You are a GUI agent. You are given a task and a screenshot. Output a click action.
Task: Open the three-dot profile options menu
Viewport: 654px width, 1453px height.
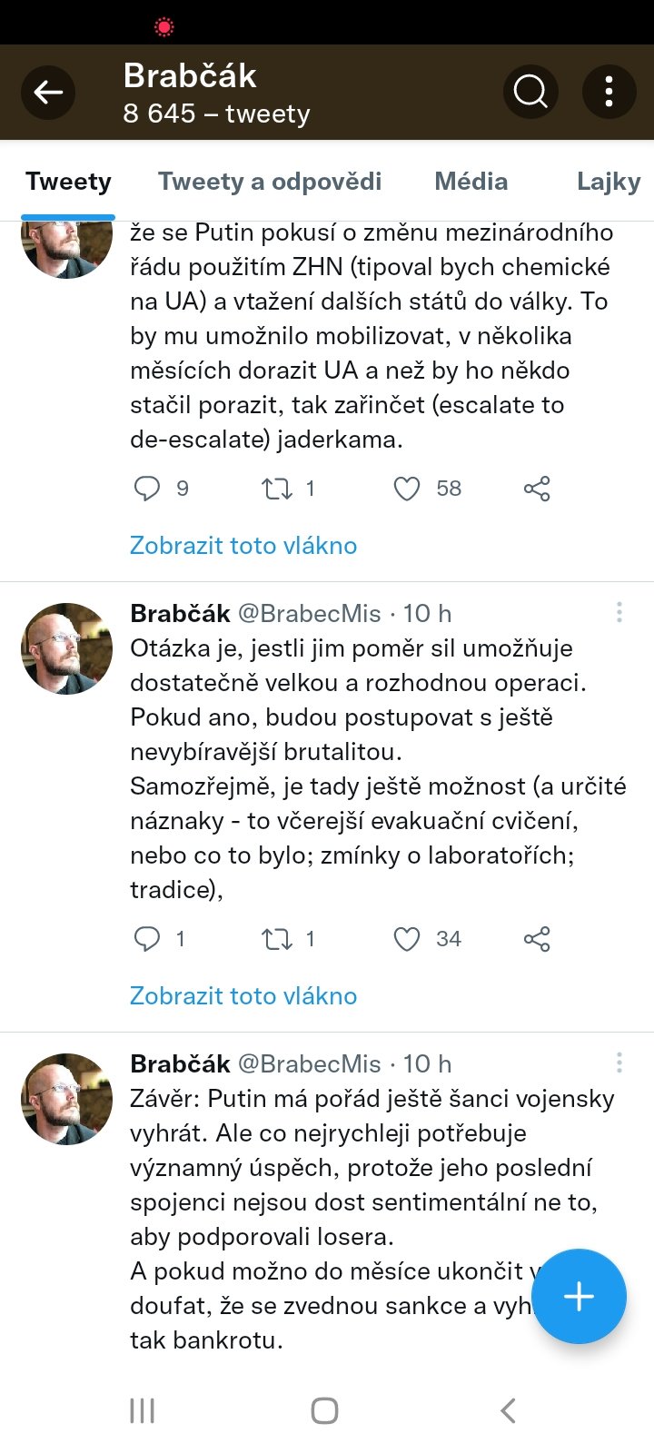tap(609, 92)
